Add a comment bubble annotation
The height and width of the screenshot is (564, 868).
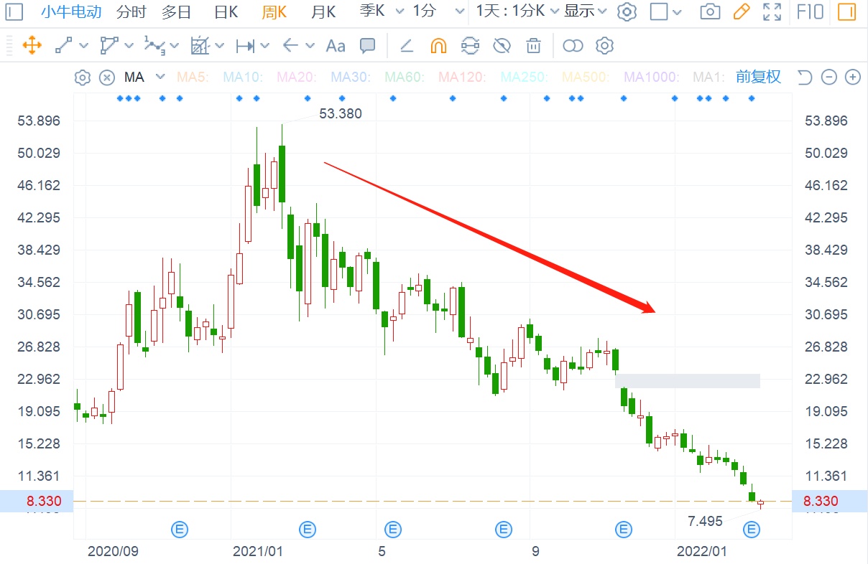(x=367, y=46)
